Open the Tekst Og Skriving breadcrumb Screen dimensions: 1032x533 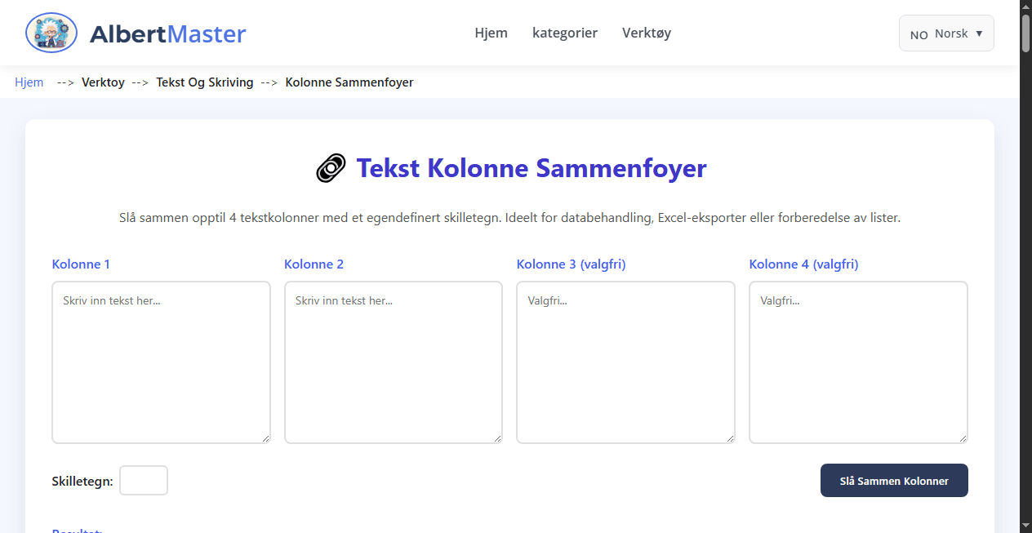(x=204, y=82)
